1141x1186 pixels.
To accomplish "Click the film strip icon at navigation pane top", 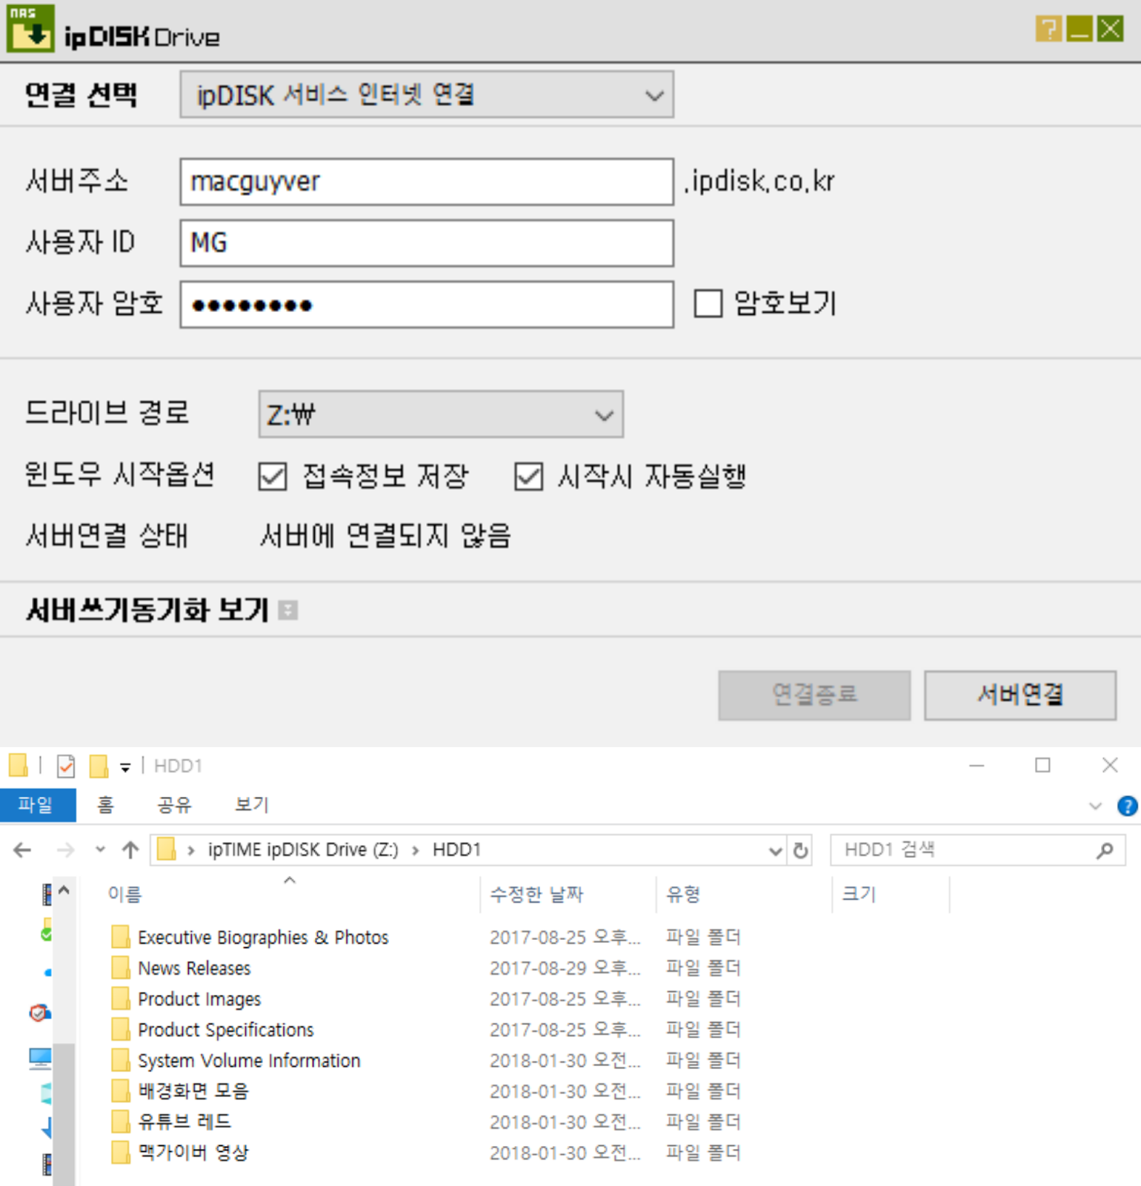I will click(47, 895).
